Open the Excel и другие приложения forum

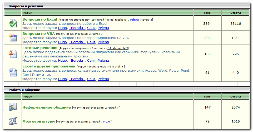(x=49, y=66)
